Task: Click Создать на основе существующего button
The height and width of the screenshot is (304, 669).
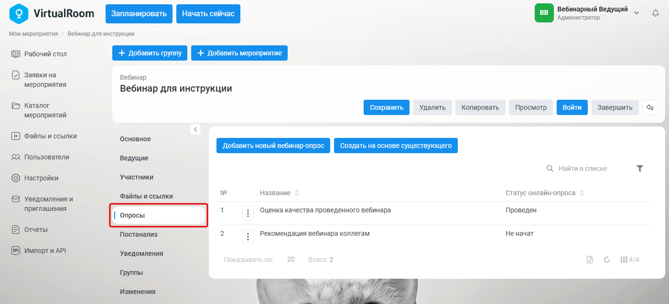Action: [x=396, y=146]
